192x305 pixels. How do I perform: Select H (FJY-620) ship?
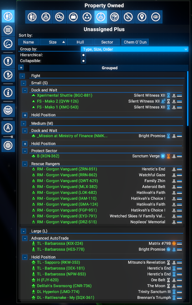(48, 280)
